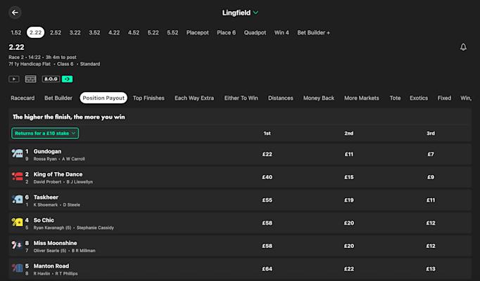The image size is (480, 281).
Task: Select Gundogan 1st place £22 payout
Action: (x=267, y=155)
